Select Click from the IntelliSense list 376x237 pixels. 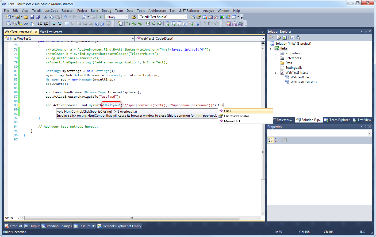(228, 111)
